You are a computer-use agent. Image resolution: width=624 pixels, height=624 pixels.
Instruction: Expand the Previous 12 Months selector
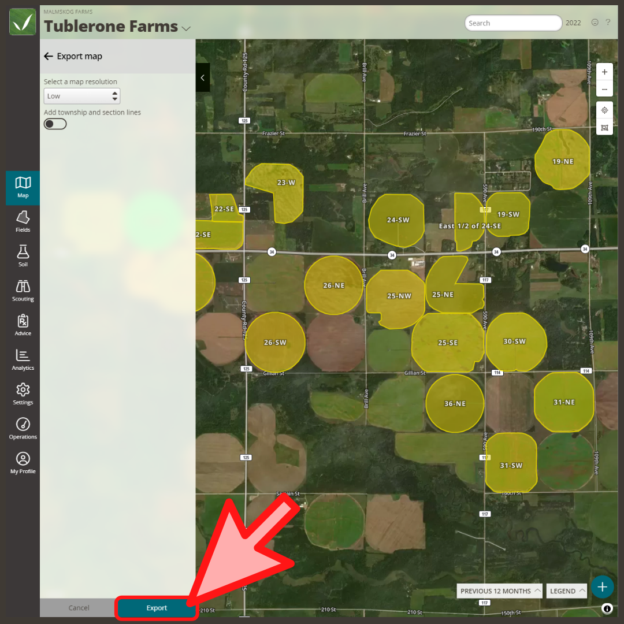(500, 591)
